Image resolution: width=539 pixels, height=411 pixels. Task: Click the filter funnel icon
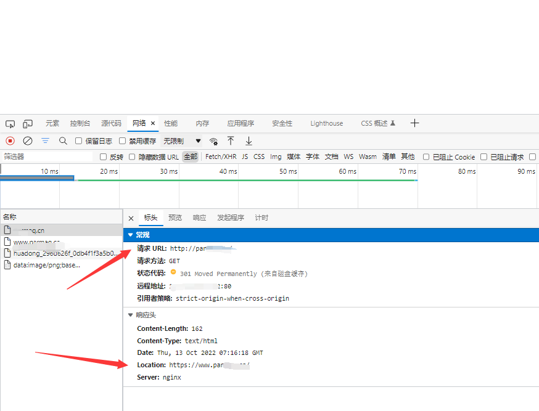click(x=45, y=140)
